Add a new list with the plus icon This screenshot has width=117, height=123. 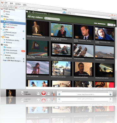point(23,31)
